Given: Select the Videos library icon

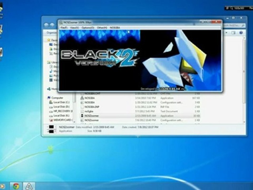Looking at the screenshot, I should [51, 80].
